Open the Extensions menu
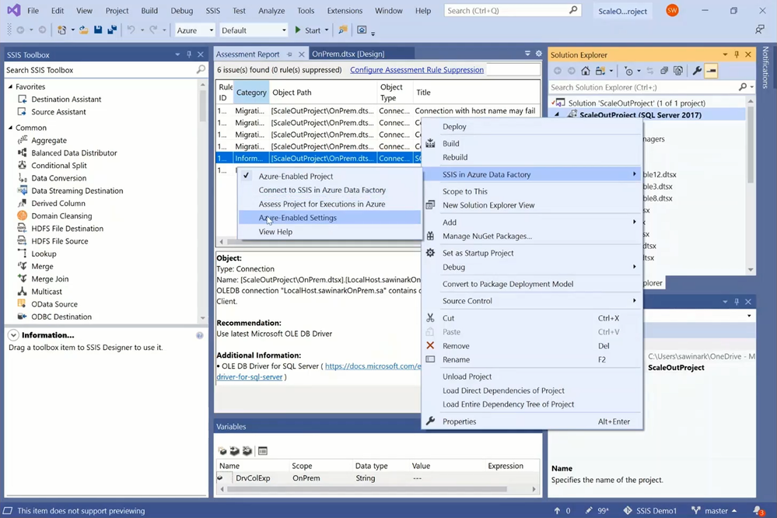 click(x=345, y=10)
